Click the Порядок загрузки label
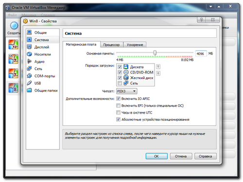 (x=100, y=66)
